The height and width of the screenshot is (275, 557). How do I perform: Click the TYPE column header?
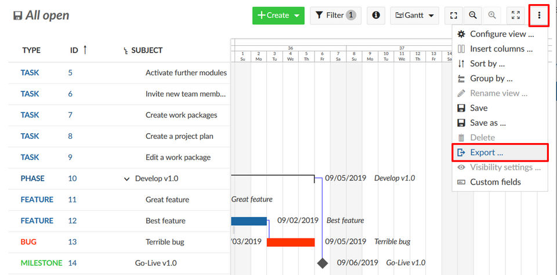tap(31, 50)
